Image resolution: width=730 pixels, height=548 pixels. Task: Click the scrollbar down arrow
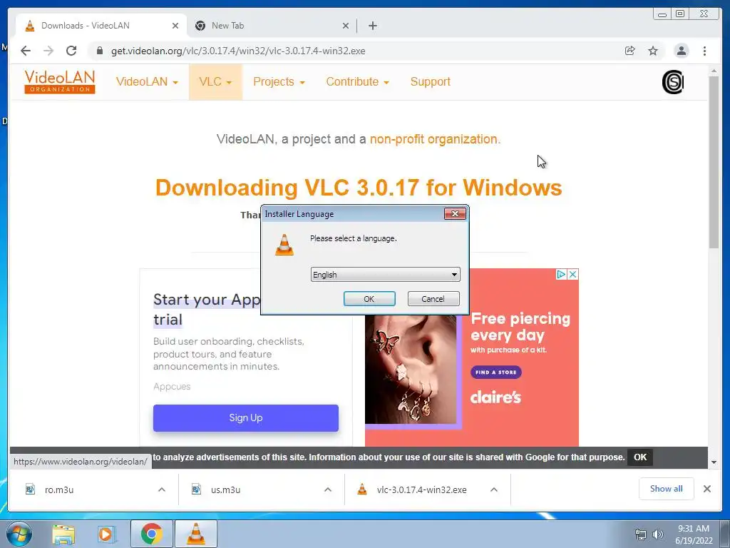click(x=714, y=462)
